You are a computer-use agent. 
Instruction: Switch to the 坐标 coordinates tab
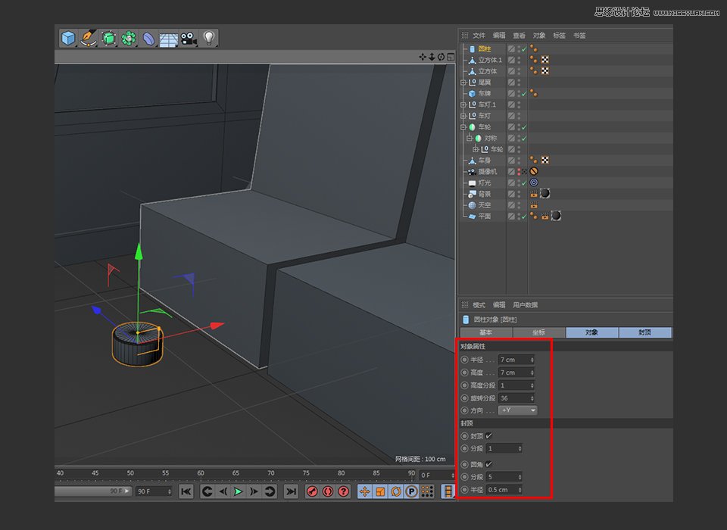[x=538, y=332]
